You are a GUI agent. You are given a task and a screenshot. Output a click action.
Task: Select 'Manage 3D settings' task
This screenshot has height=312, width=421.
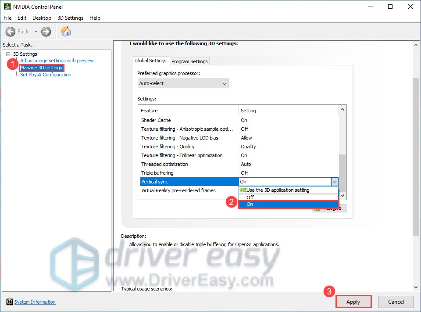pyautogui.click(x=41, y=68)
